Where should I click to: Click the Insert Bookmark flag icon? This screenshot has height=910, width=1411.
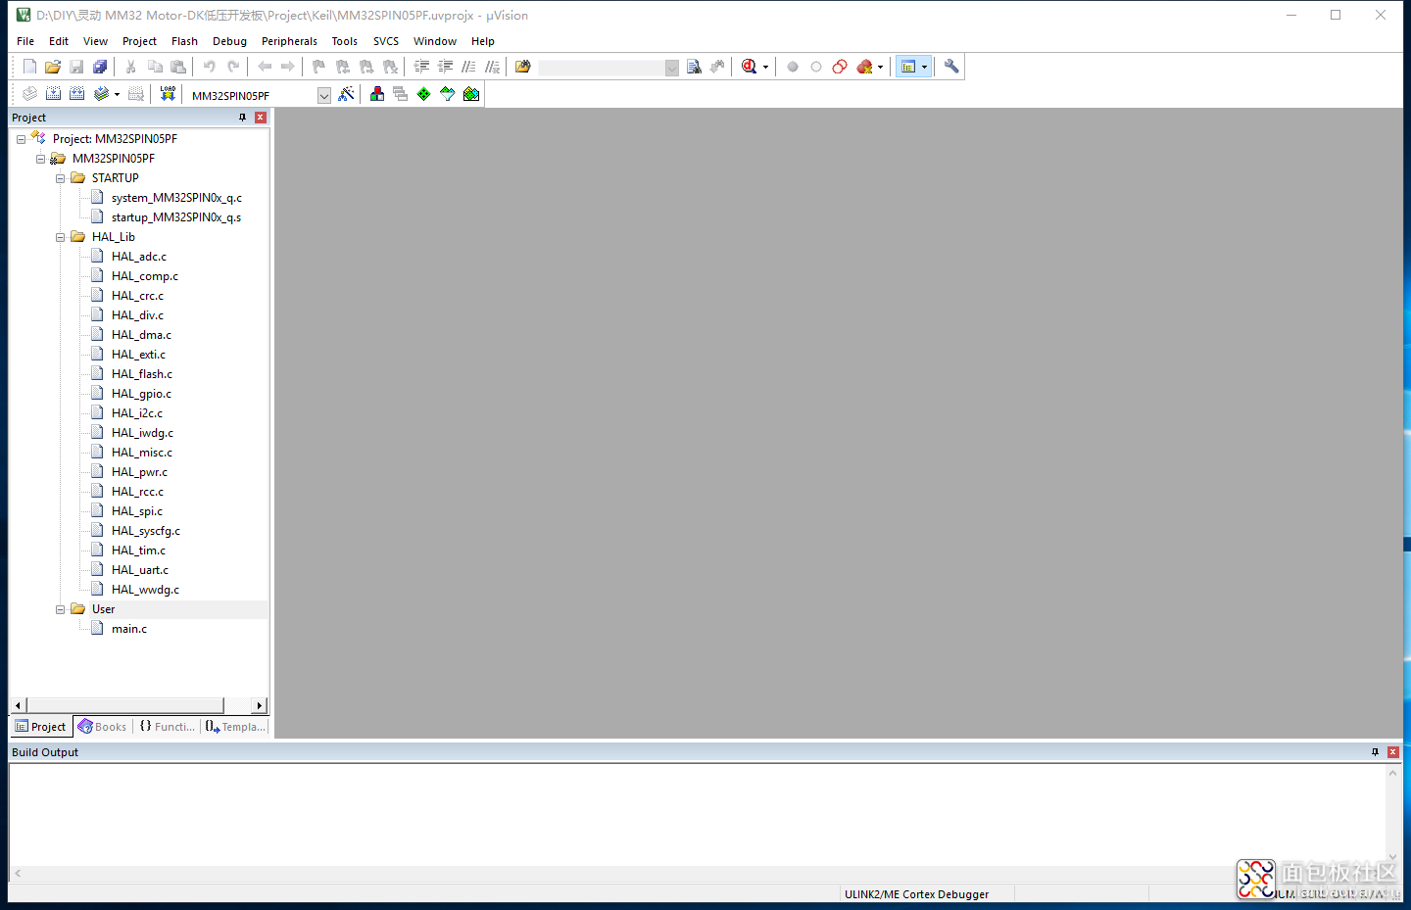pyautogui.click(x=318, y=67)
